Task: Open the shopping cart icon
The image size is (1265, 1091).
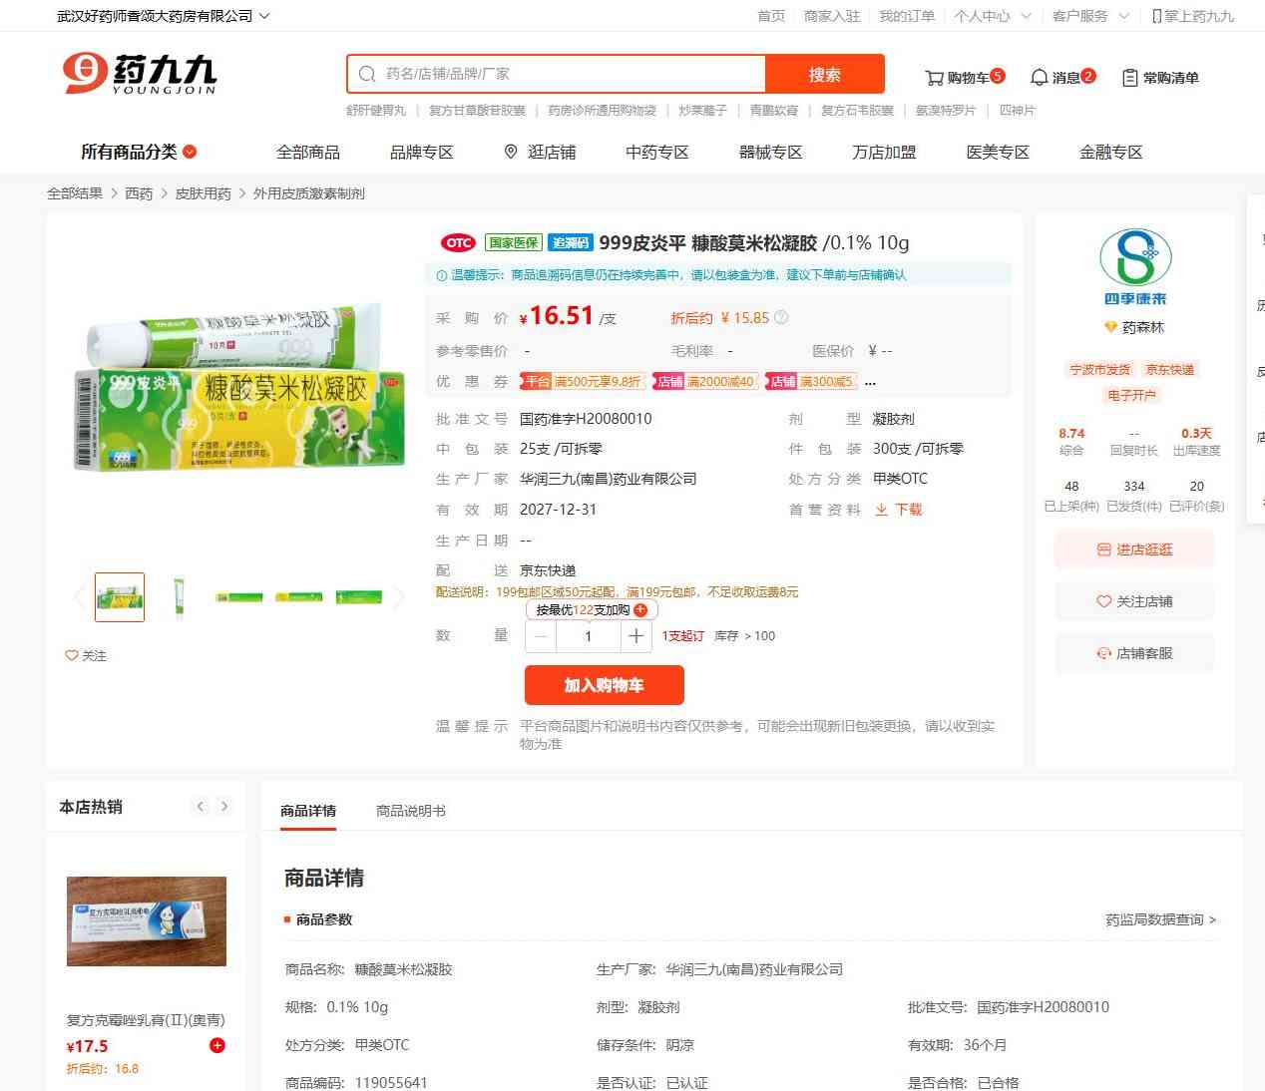Action: 934,78
